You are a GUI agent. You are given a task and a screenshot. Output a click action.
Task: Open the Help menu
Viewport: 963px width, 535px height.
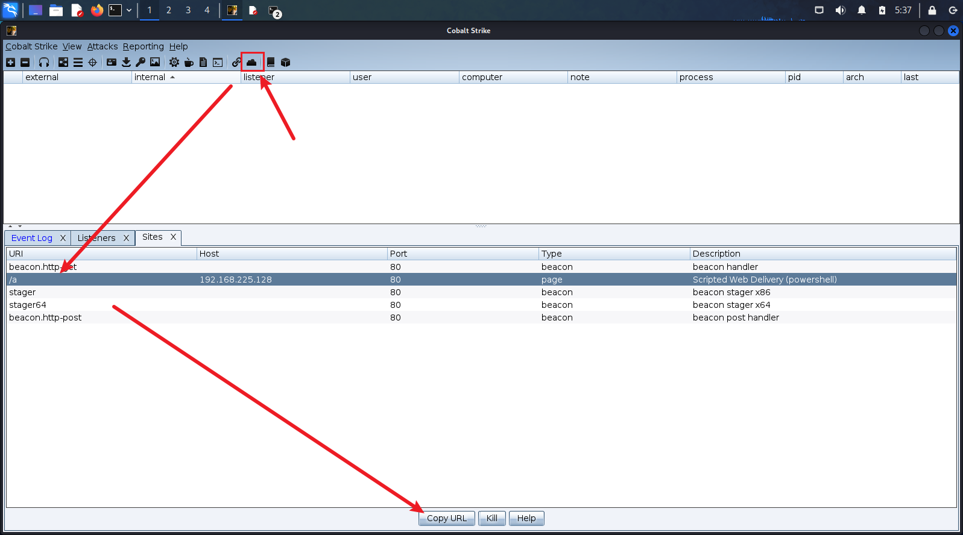pyautogui.click(x=178, y=46)
